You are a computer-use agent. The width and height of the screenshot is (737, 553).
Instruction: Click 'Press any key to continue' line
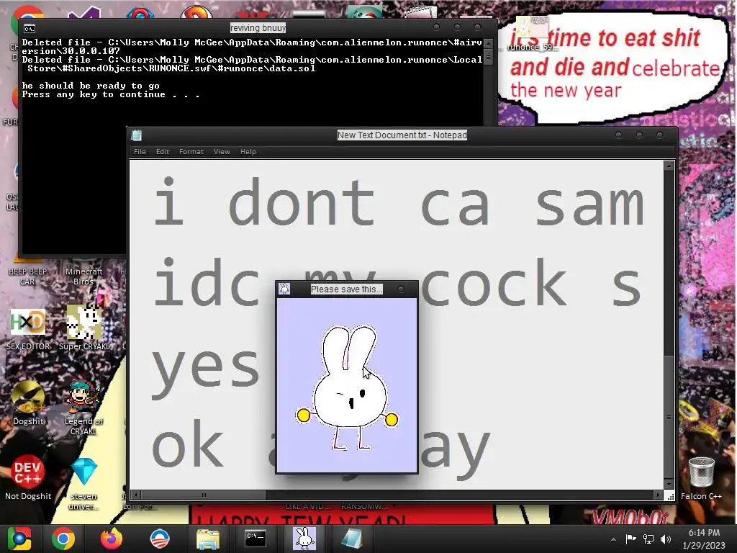click(110, 94)
